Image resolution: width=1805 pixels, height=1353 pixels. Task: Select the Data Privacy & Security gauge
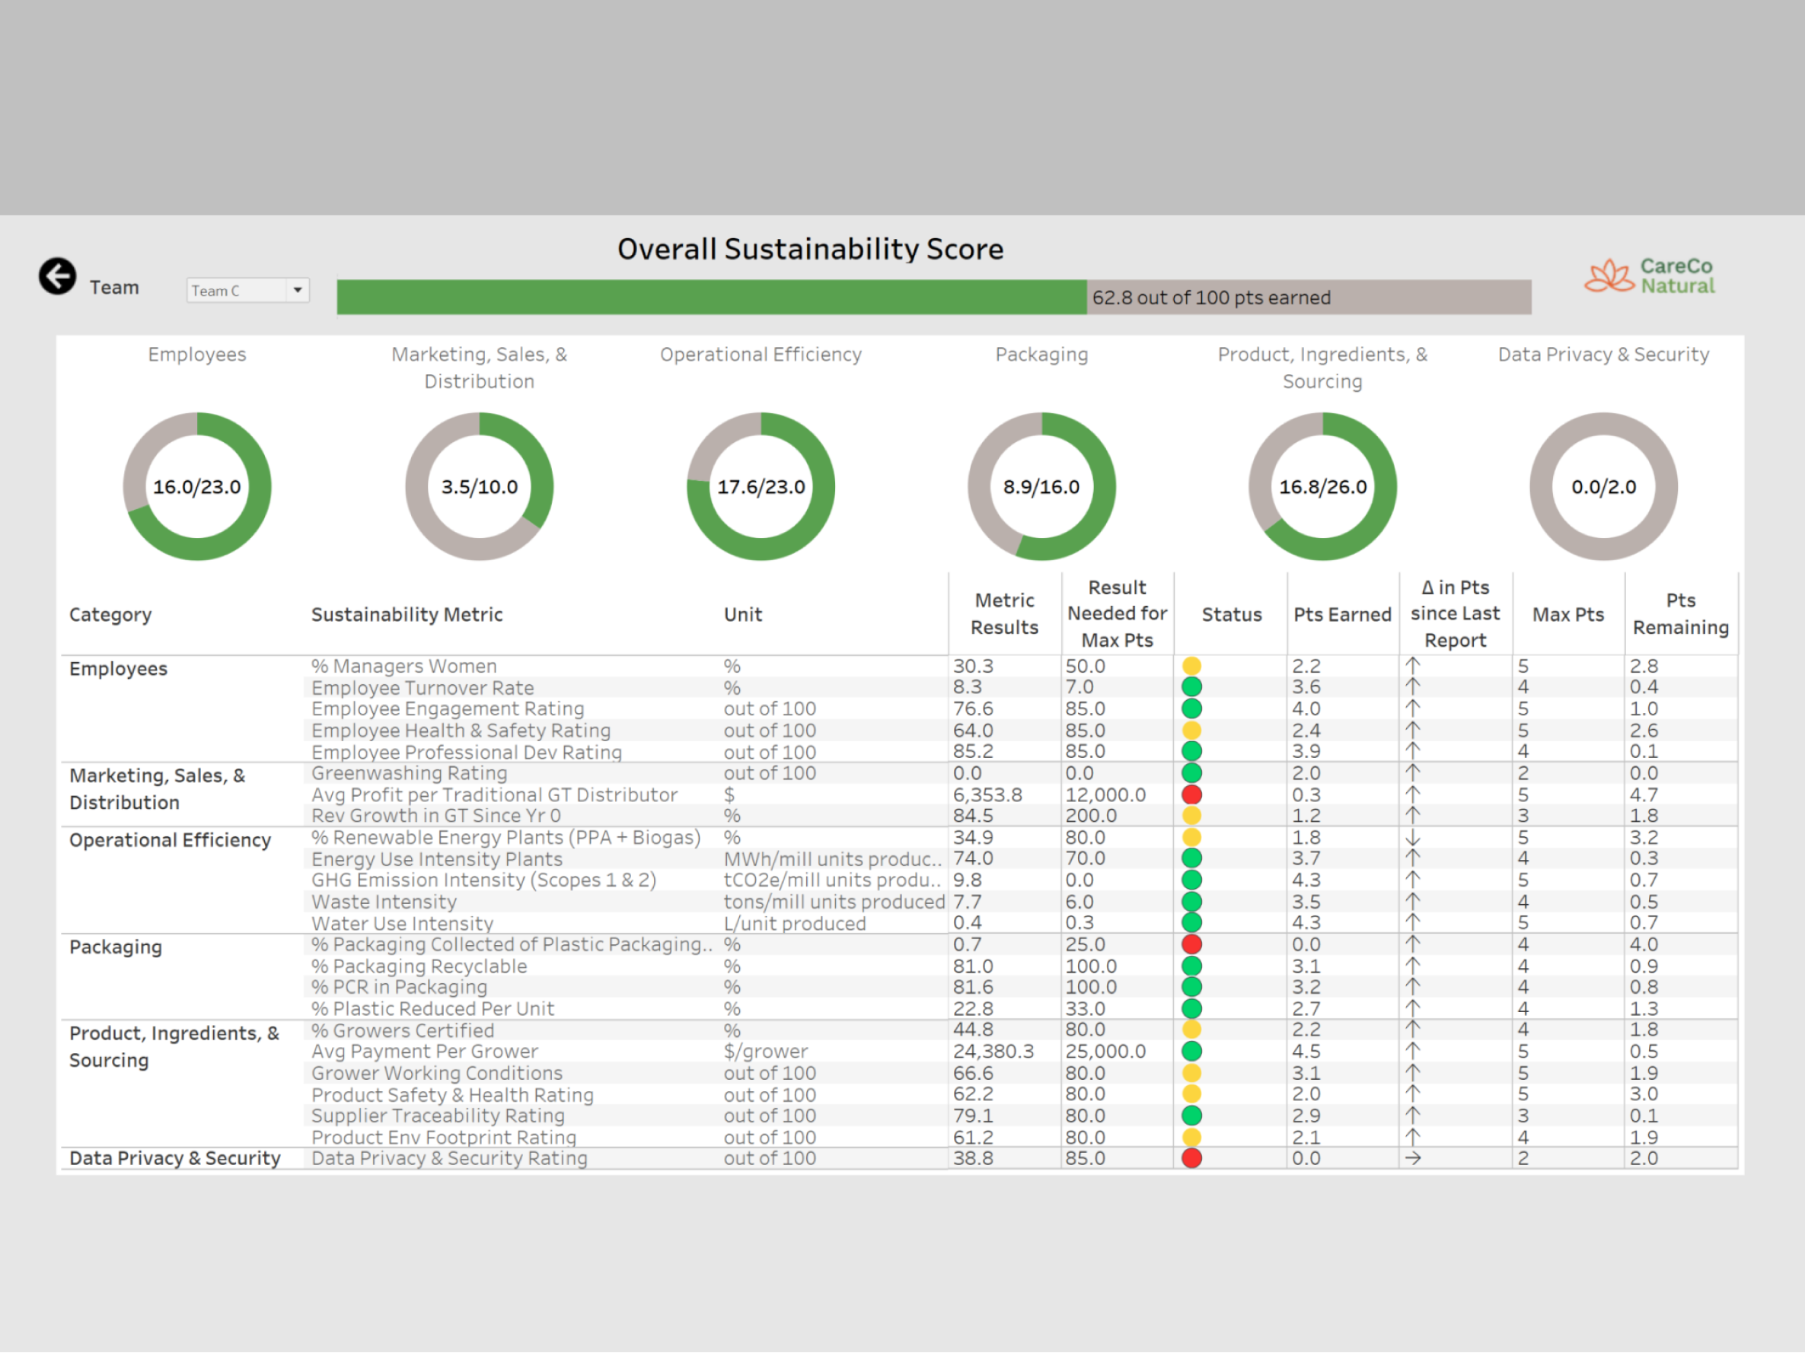1602,486
